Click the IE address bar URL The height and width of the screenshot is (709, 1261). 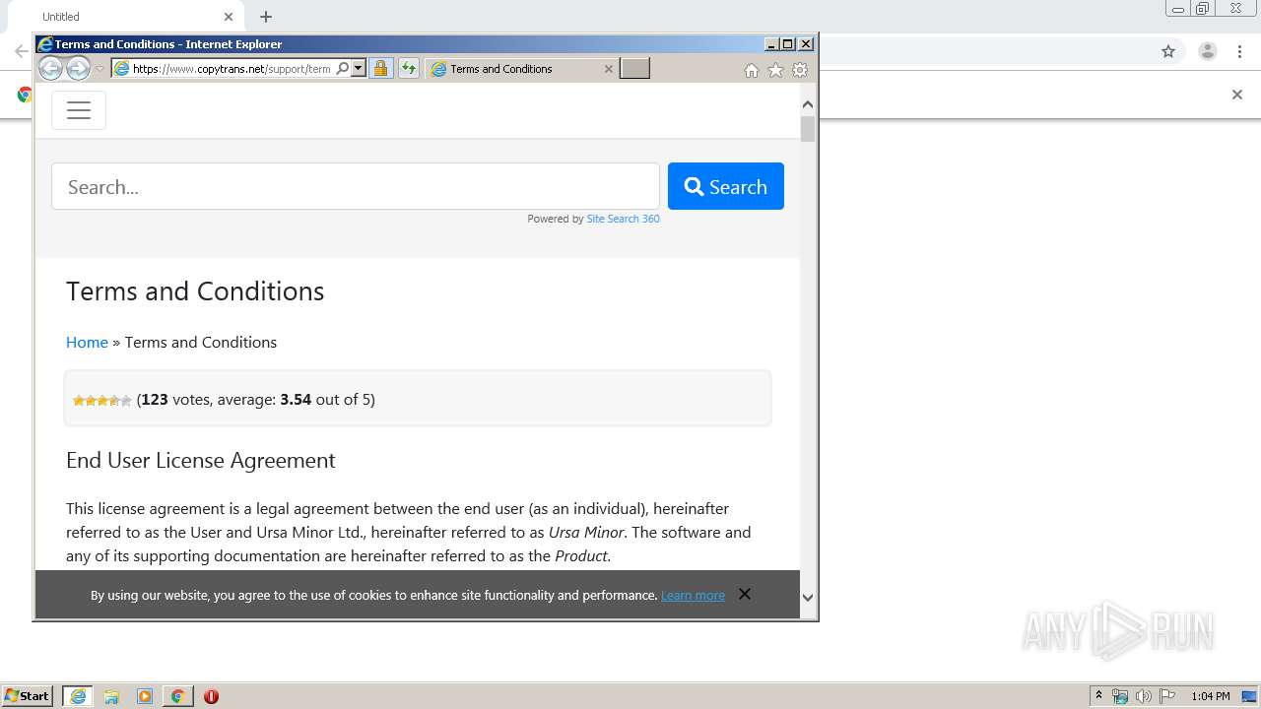coord(232,69)
